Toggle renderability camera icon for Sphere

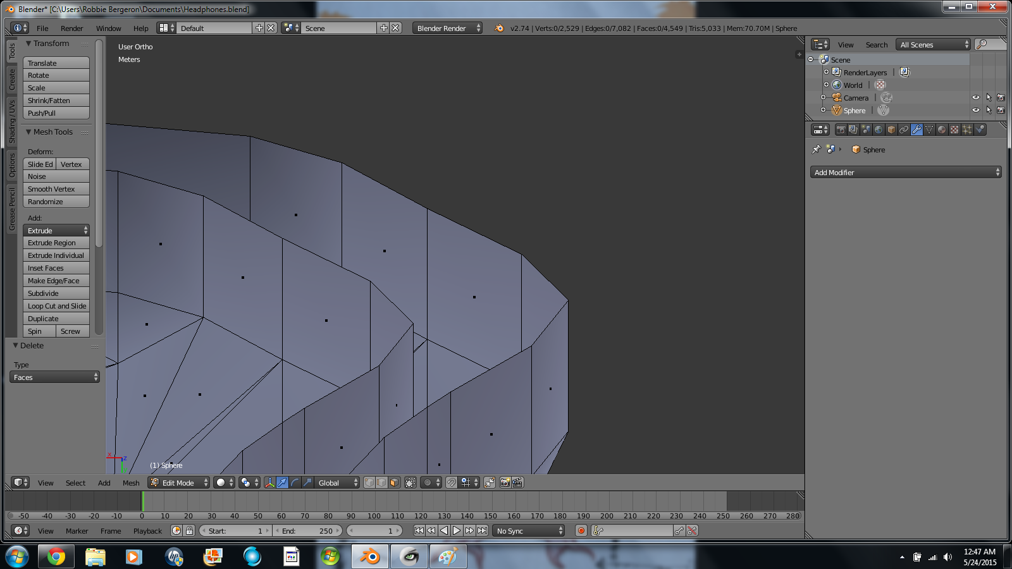(1001, 110)
